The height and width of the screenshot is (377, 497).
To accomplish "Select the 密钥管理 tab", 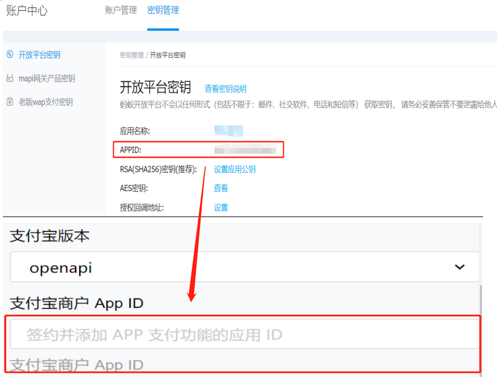I will [x=163, y=10].
